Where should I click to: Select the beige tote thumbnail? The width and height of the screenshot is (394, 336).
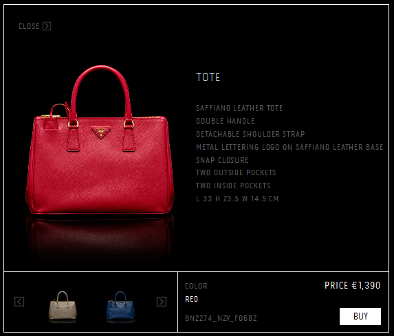tap(63, 306)
